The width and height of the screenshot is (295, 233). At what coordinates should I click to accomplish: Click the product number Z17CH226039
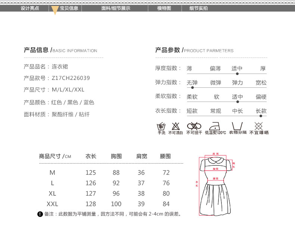[70, 78]
